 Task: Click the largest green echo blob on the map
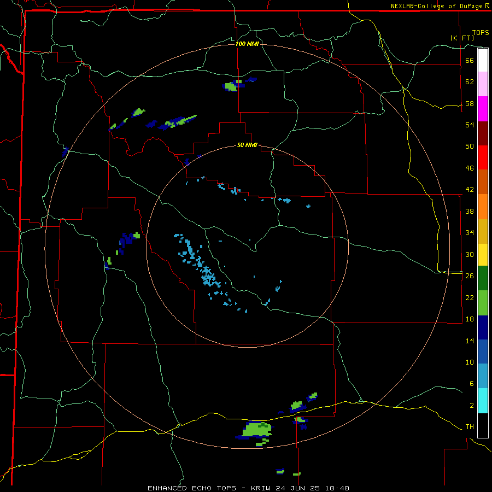[257, 430]
